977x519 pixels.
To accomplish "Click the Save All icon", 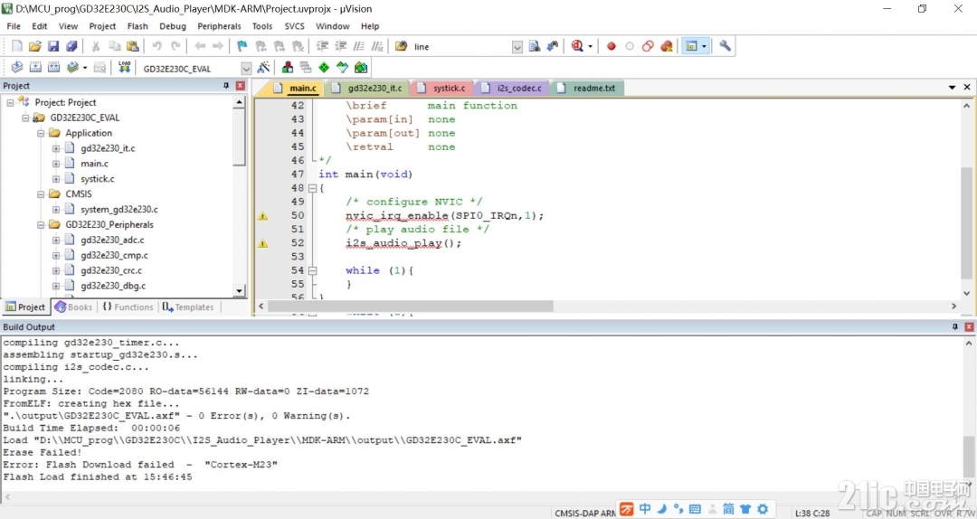I will (71, 46).
